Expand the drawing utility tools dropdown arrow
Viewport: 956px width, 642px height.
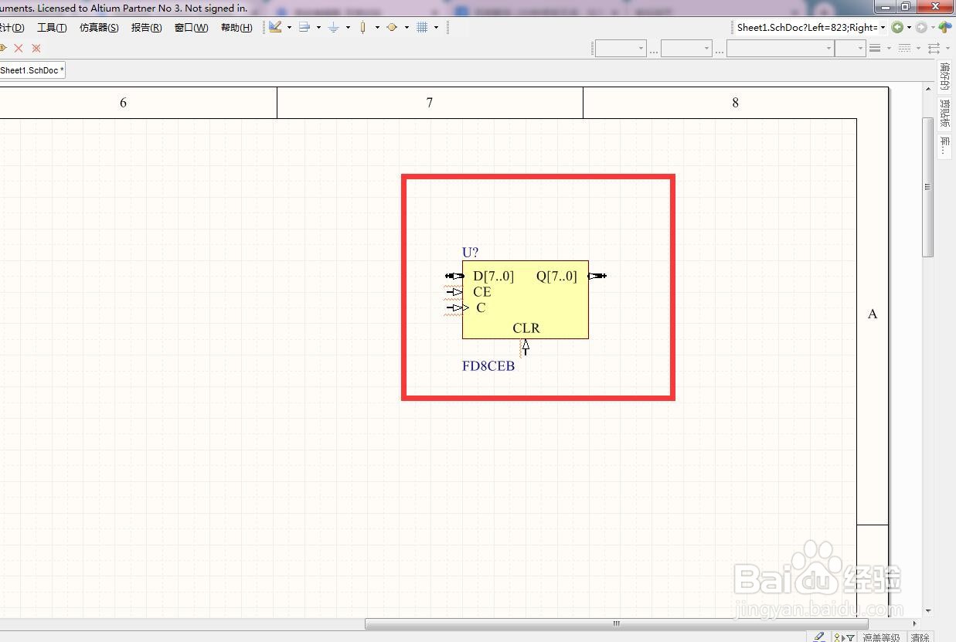(289, 27)
